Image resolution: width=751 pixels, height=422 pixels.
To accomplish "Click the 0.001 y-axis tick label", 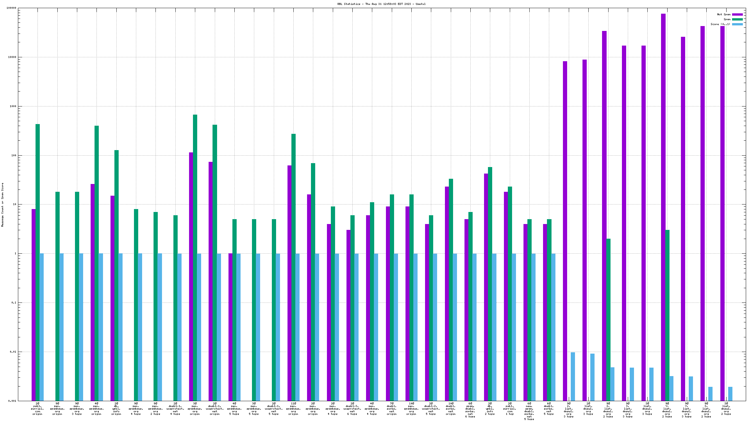I will coord(12,401).
